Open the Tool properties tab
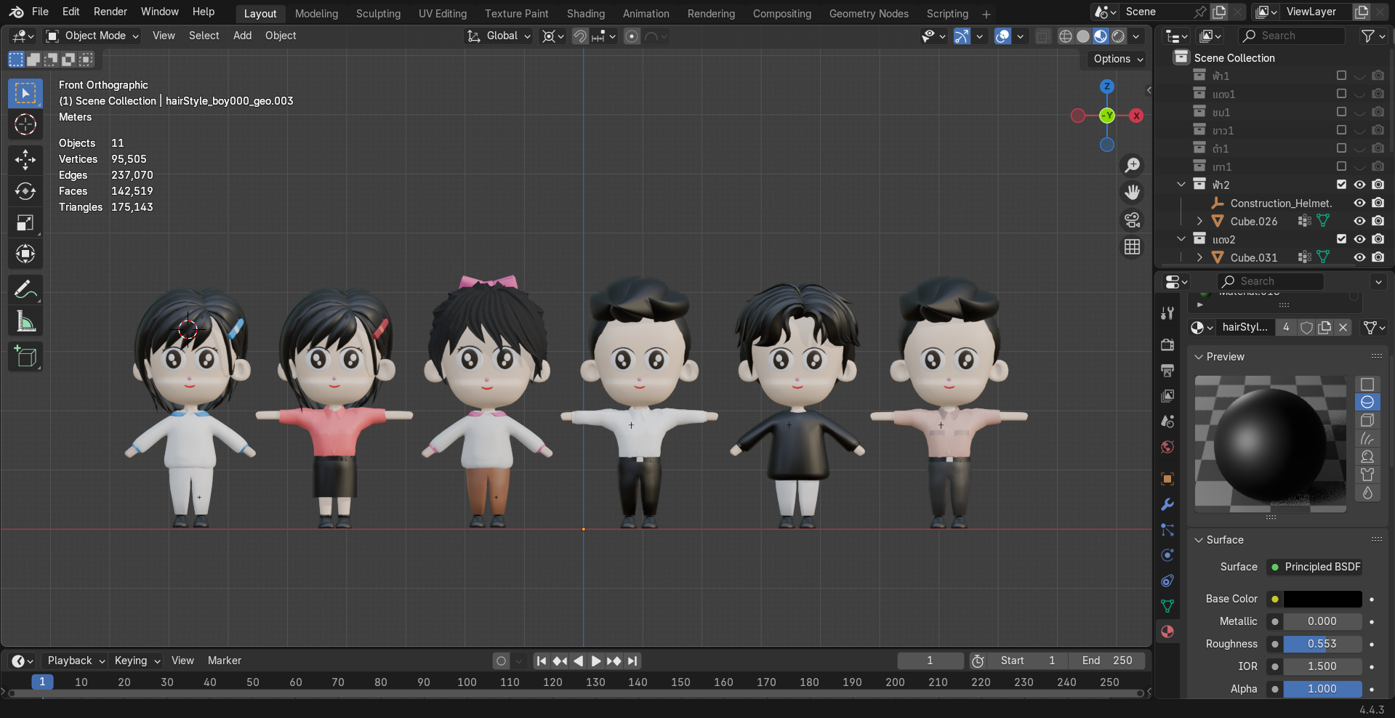The width and height of the screenshot is (1395, 718). [x=1167, y=313]
